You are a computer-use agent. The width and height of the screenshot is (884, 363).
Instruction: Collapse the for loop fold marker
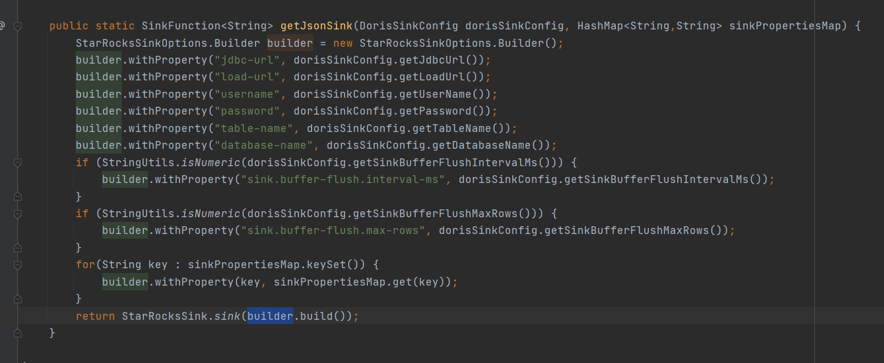[x=17, y=265]
